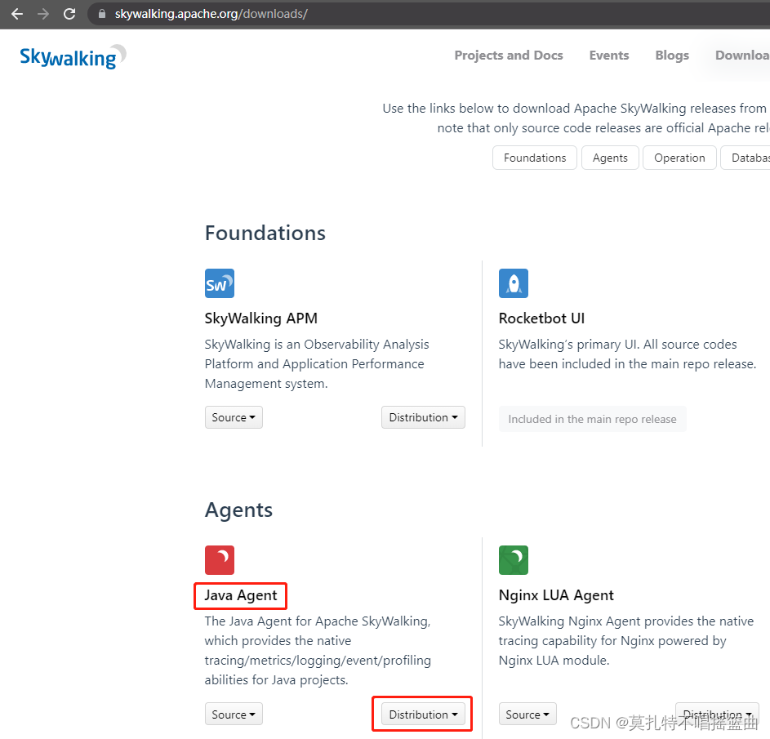Image resolution: width=770 pixels, height=739 pixels.
Task: Open the Blogs menu item
Action: [672, 55]
